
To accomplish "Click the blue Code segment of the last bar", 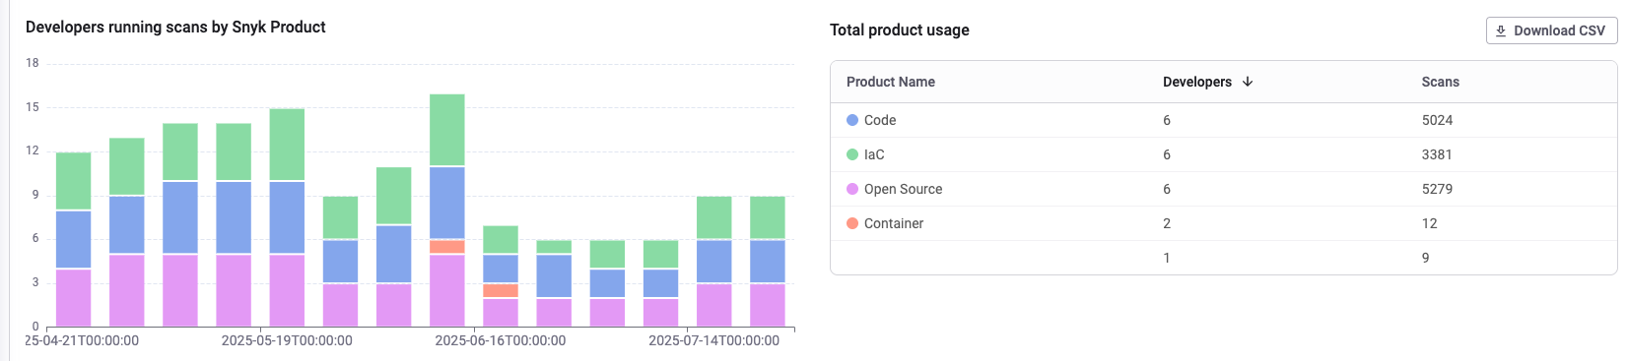I will click(x=768, y=262).
